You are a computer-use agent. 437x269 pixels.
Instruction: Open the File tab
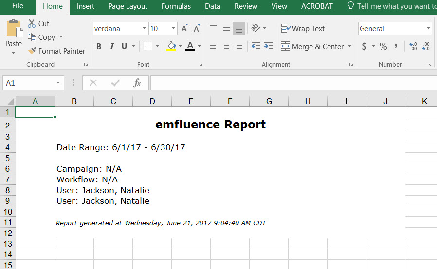click(x=18, y=6)
